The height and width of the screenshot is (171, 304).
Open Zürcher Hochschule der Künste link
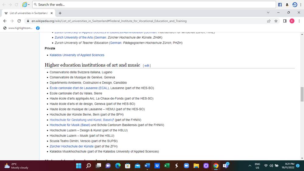point(72,146)
